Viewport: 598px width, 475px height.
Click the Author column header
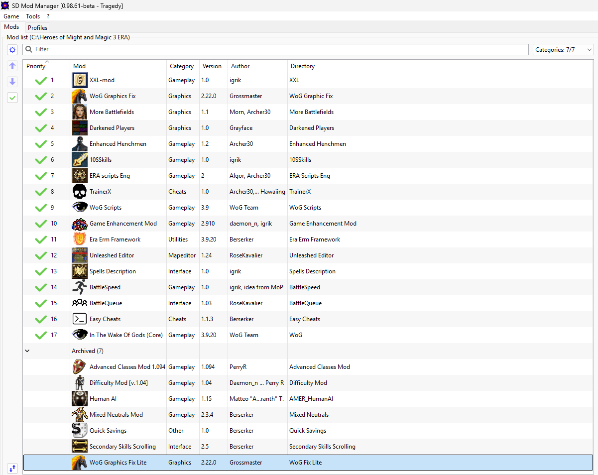240,66
